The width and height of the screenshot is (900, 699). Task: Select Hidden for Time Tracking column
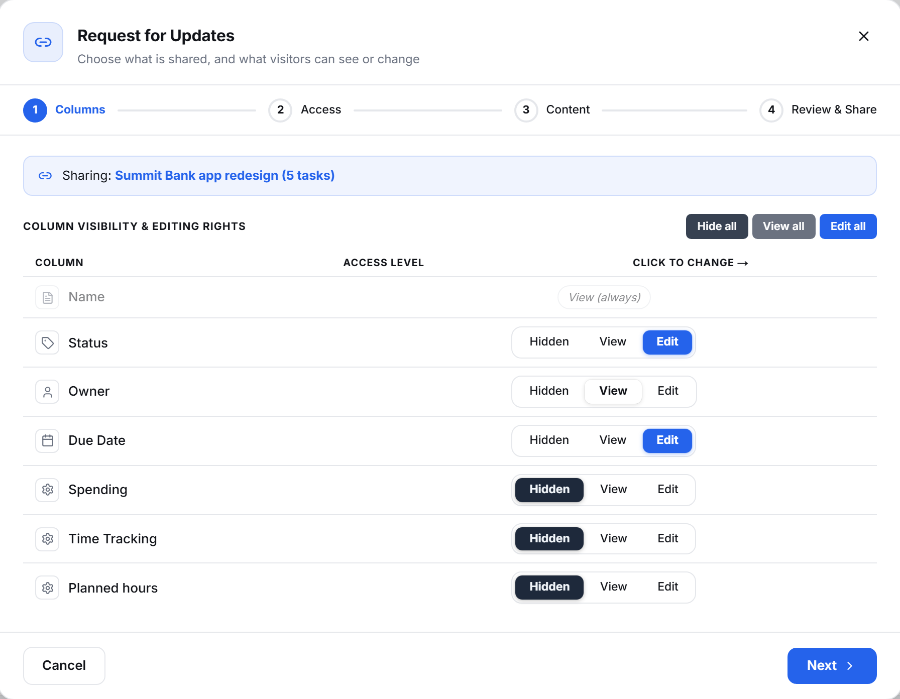pos(549,539)
